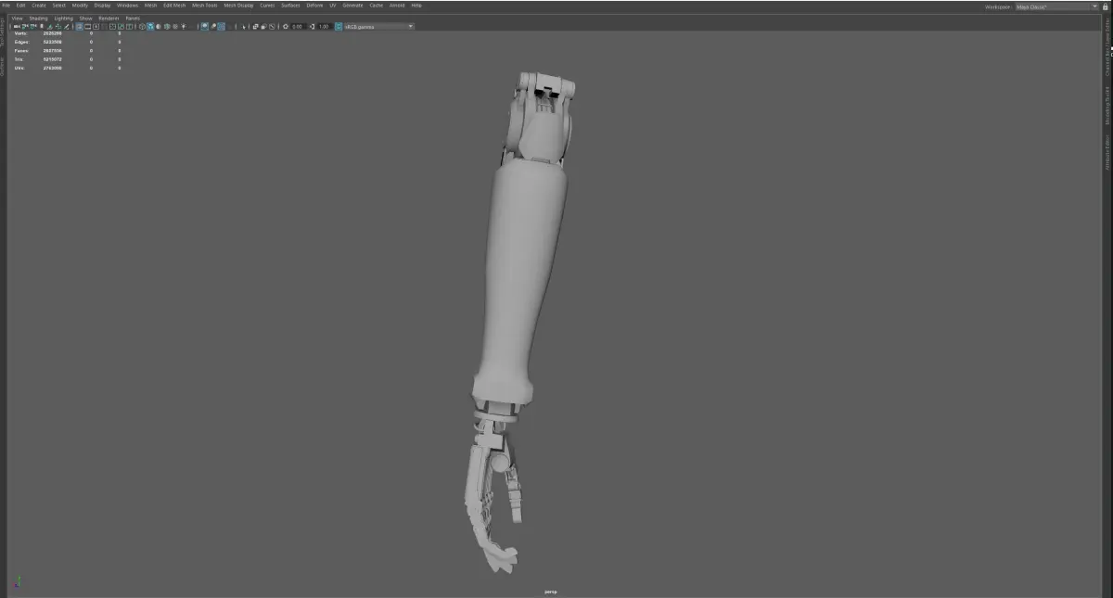Toggle the viewport Grid display
This screenshot has width=1113, height=598.
(79, 26)
